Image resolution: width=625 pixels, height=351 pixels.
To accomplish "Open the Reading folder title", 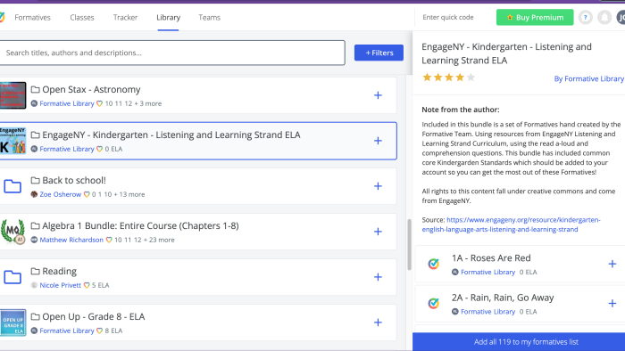I will [x=60, y=272].
